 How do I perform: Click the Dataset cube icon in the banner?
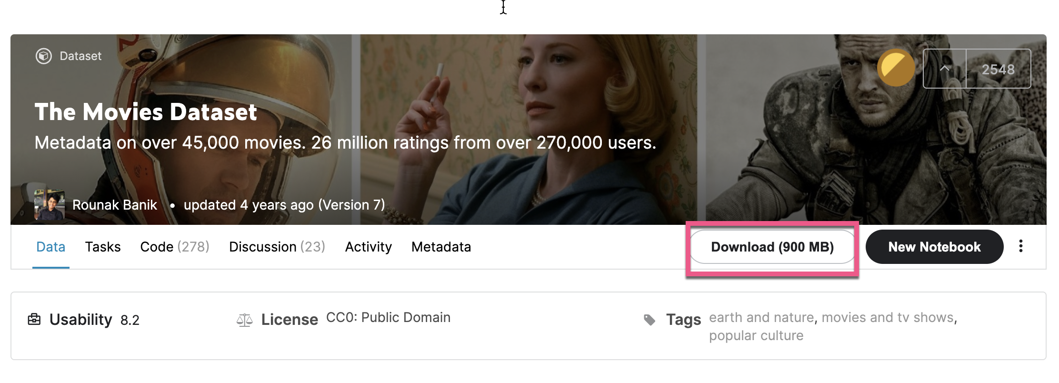click(43, 56)
